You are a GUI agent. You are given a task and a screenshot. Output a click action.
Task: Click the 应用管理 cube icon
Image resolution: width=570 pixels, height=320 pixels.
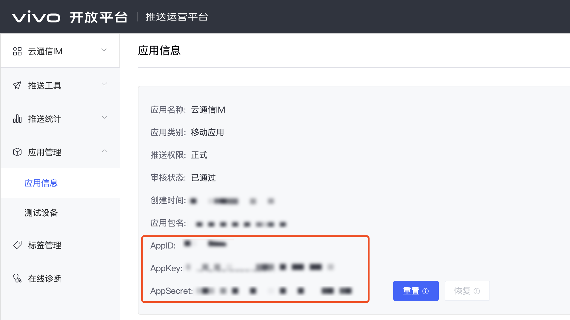(17, 152)
